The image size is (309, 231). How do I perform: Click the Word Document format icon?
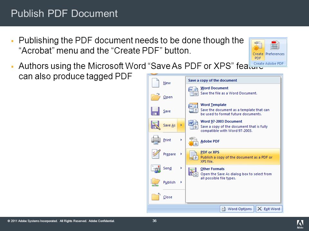[193, 91]
